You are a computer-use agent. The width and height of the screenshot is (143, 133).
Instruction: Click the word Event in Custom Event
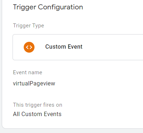pyautogui.click(x=75, y=46)
